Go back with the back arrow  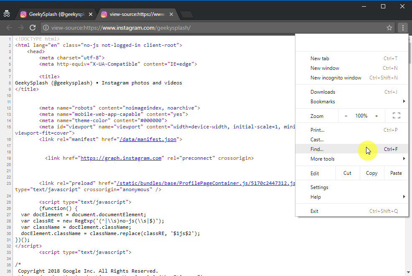click(x=9, y=28)
